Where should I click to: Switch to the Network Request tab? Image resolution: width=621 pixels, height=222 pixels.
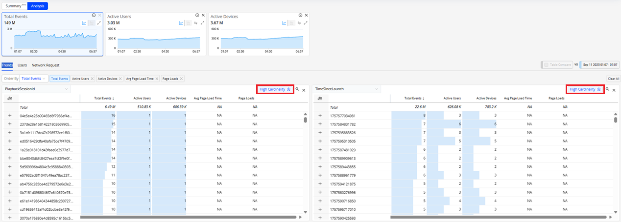coord(46,65)
